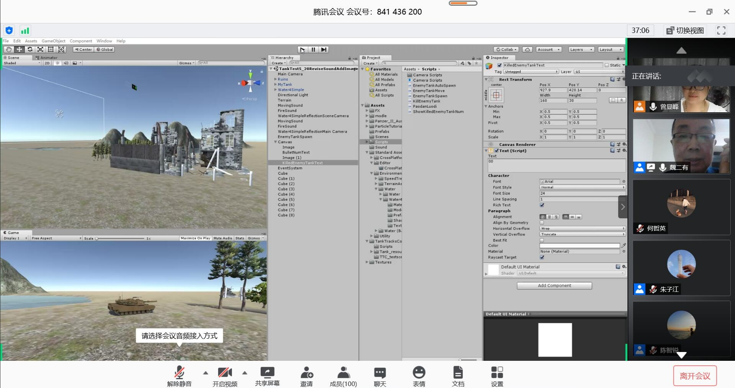Toggle scene audio speaker icon
This screenshot has width=735, height=388.
point(66,63)
